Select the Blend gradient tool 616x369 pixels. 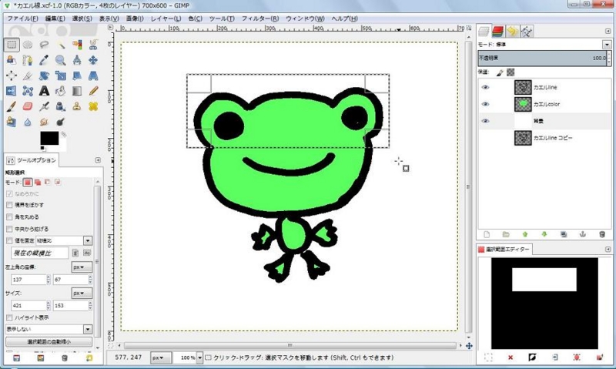point(77,91)
